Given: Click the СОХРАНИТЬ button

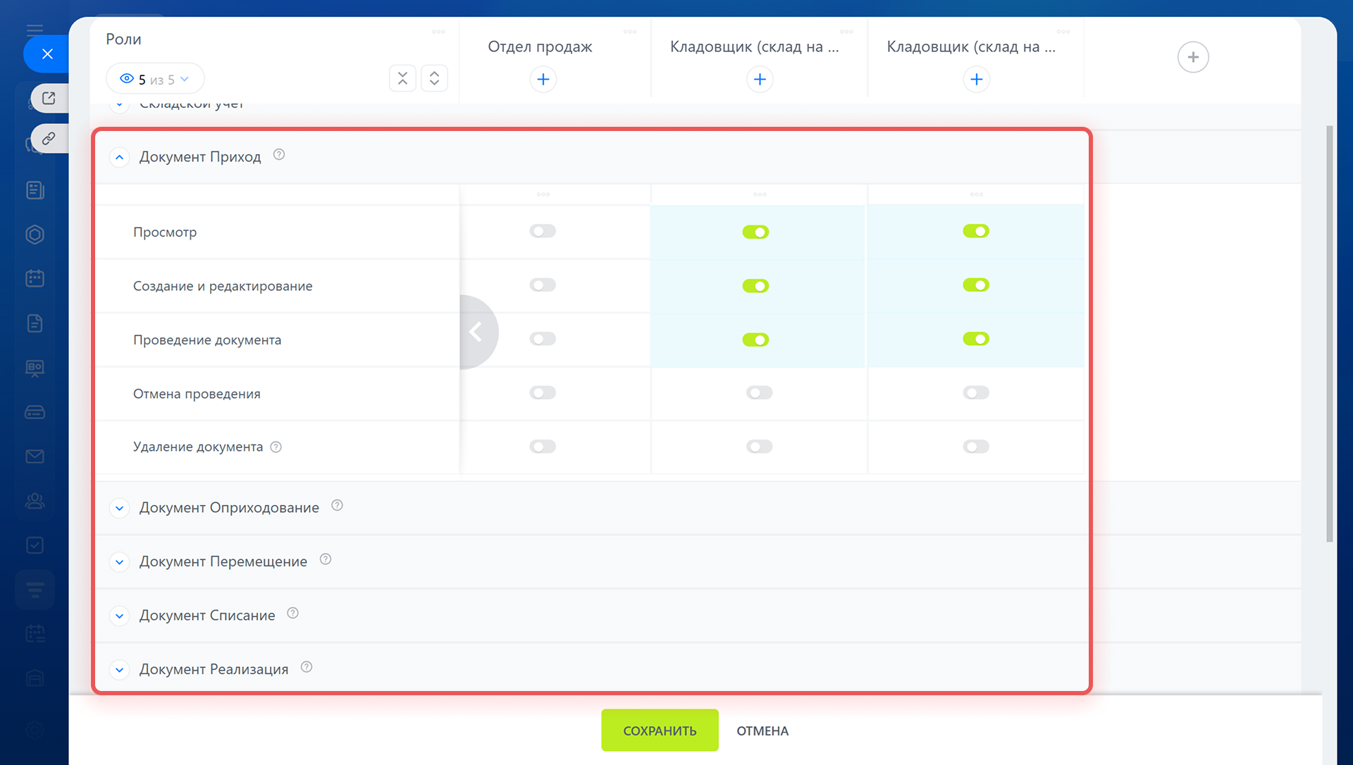Looking at the screenshot, I should 660,730.
